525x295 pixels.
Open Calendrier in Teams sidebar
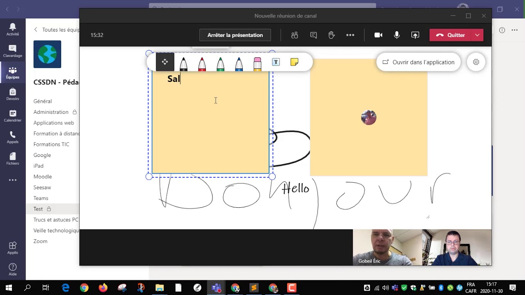click(x=13, y=116)
